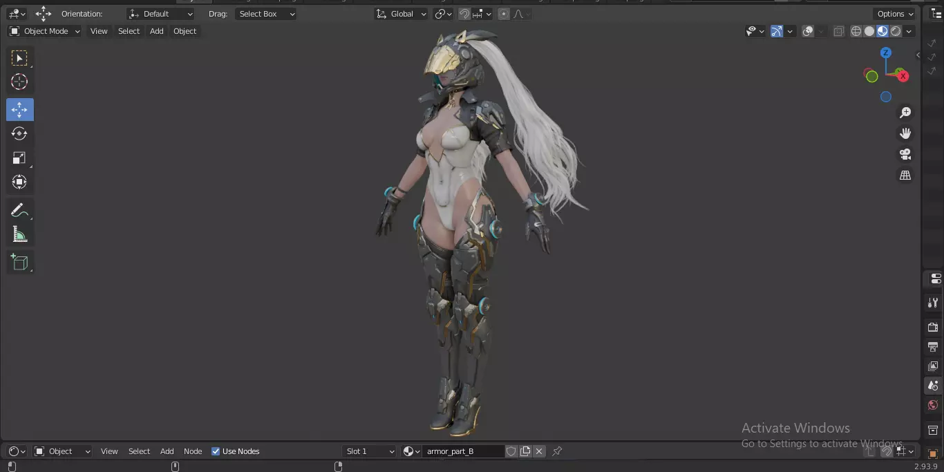This screenshot has width=944, height=472.
Task: Toggle the camera view icon
Action: pos(905,154)
